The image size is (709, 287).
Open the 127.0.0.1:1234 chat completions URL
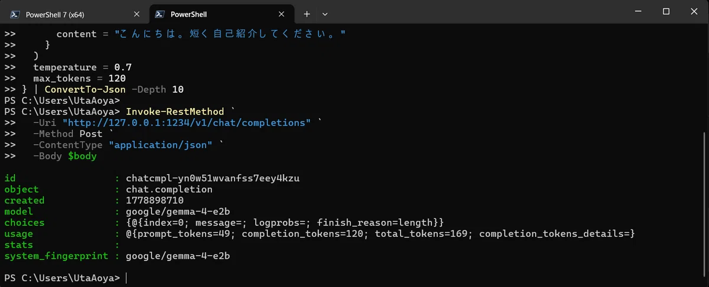coord(189,123)
